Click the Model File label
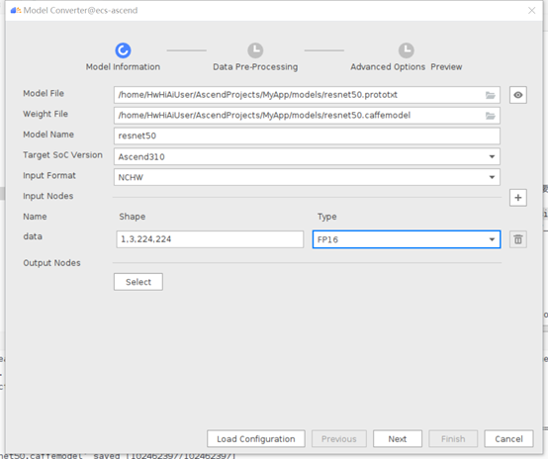This screenshot has width=548, height=459. pos(44,93)
